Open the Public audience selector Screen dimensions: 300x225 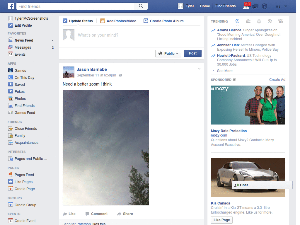(x=168, y=53)
